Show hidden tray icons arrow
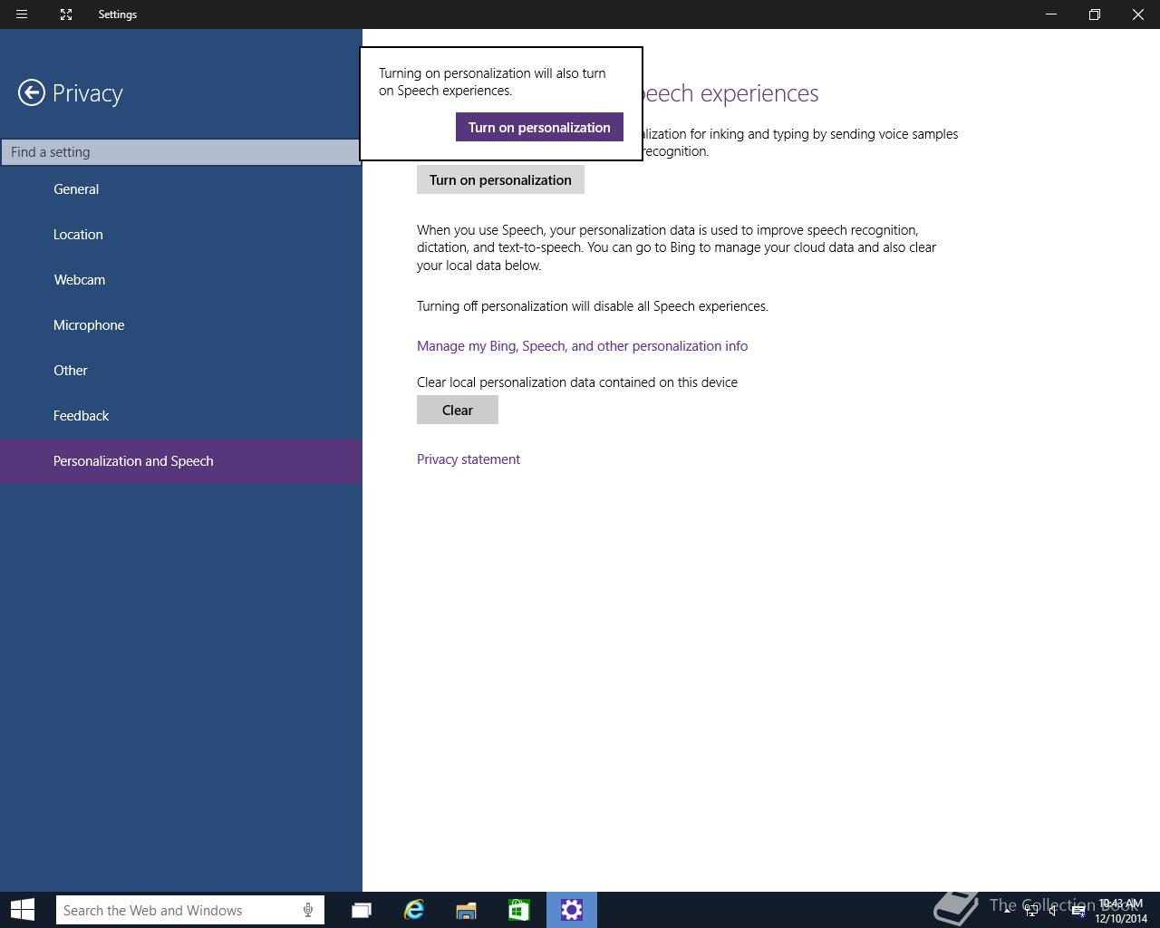The width and height of the screenshot is (1160, 928). (x=1007, y=910)
